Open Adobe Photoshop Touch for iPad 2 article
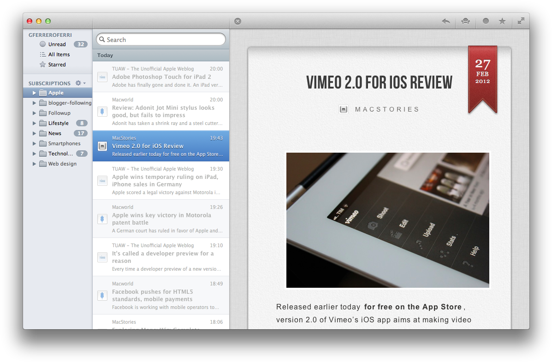This screenshot has height=362, width=552. pyautogui.click(x=161, y=77)
